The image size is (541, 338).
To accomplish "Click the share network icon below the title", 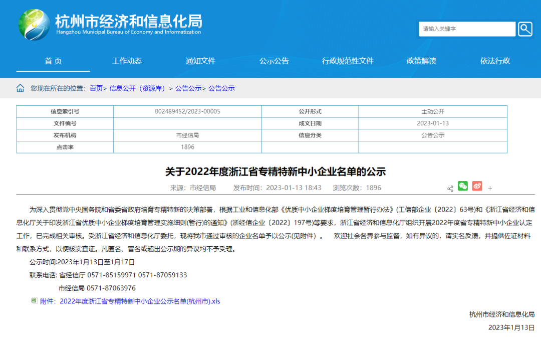I will [449, 188].
